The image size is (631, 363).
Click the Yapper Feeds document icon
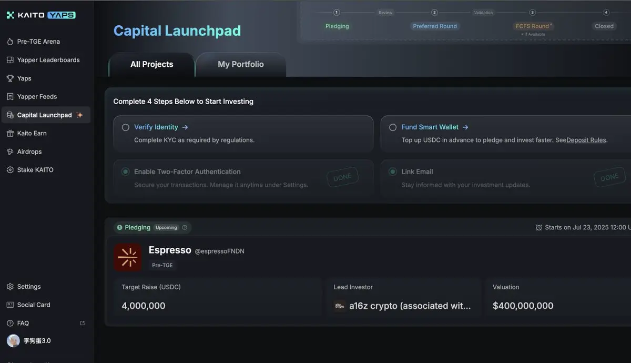pyautogui.click(x=10, y=97)
